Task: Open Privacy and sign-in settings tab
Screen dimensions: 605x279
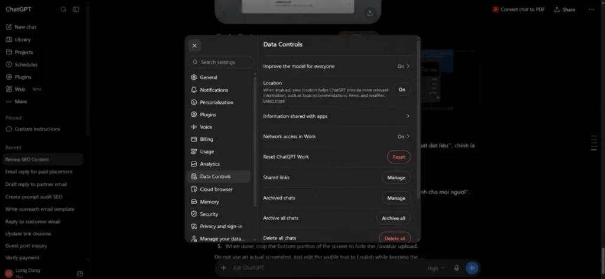Action: 220,226
